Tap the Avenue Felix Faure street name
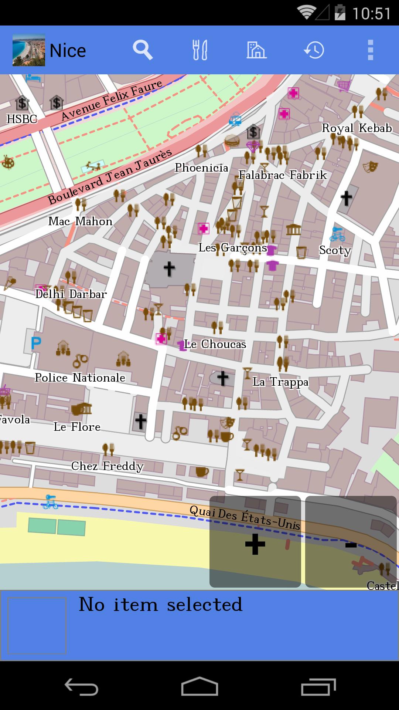This screenshot has width=399, height=710. 112,100
